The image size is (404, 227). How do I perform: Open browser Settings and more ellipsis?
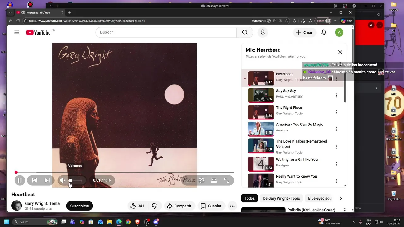[335, 21]
